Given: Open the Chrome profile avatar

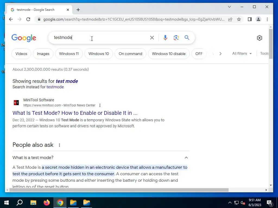Looking at the screenshot, I should (258, 19).
